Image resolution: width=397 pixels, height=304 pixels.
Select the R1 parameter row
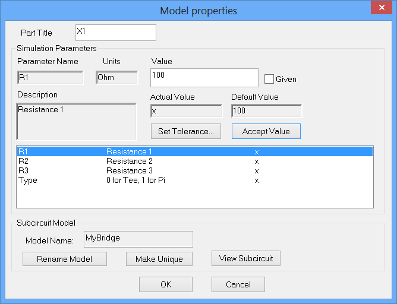(194, 152)
